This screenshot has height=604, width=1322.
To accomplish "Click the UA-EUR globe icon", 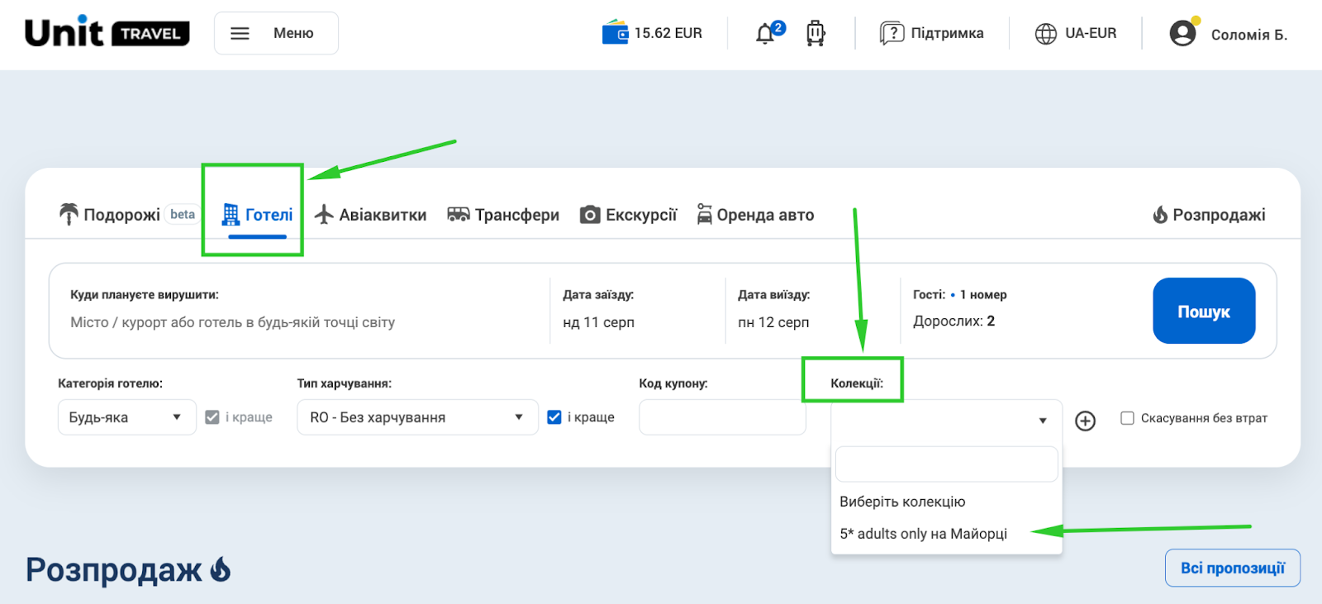I will (1046, 33).
